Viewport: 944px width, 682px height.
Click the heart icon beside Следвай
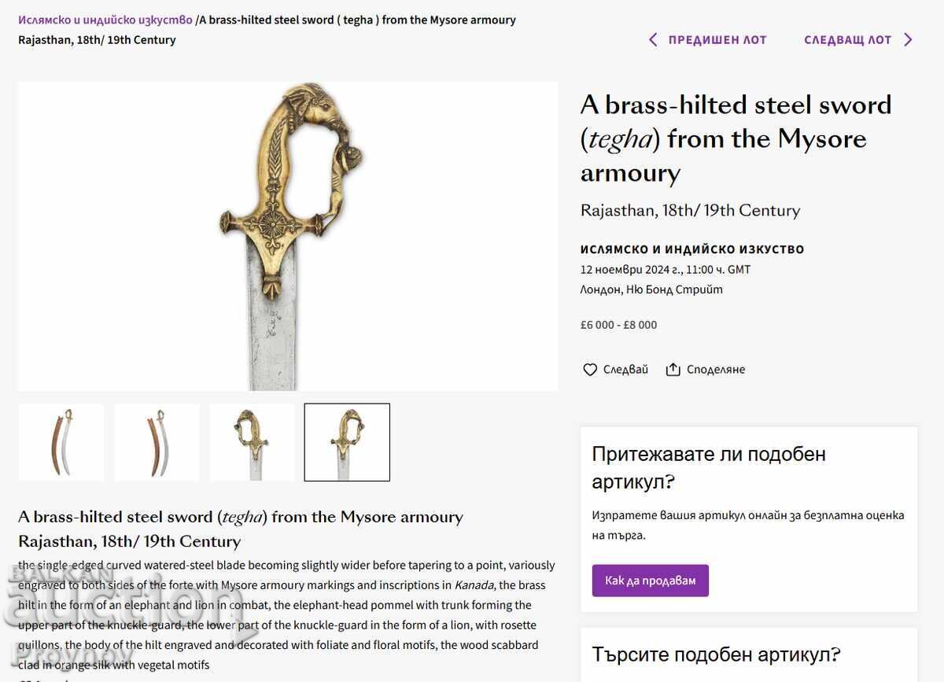click(590, 370)
